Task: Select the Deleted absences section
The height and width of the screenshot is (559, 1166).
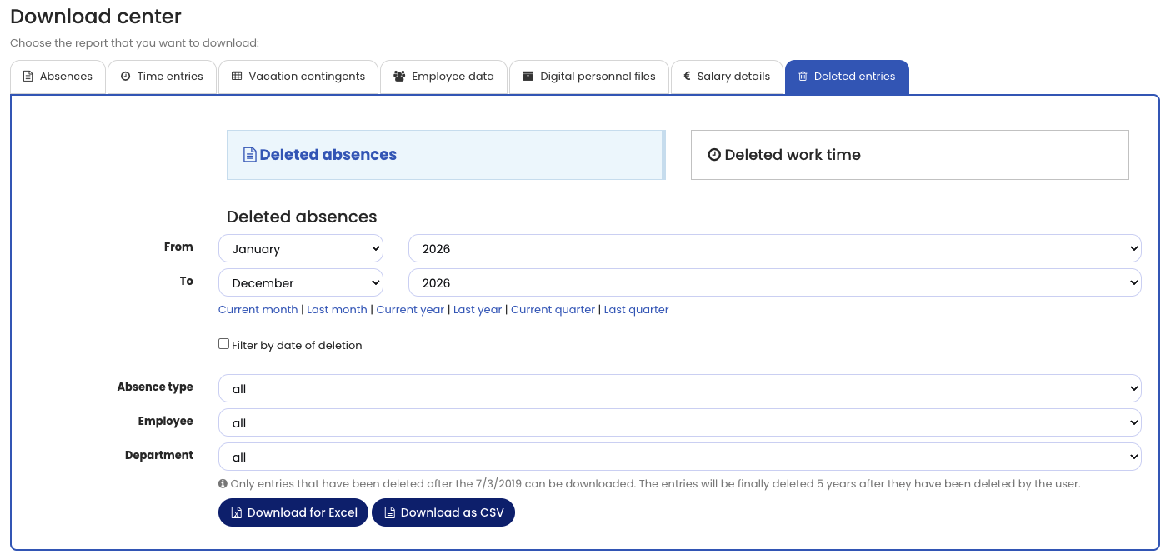Action: tap(445, 155)
